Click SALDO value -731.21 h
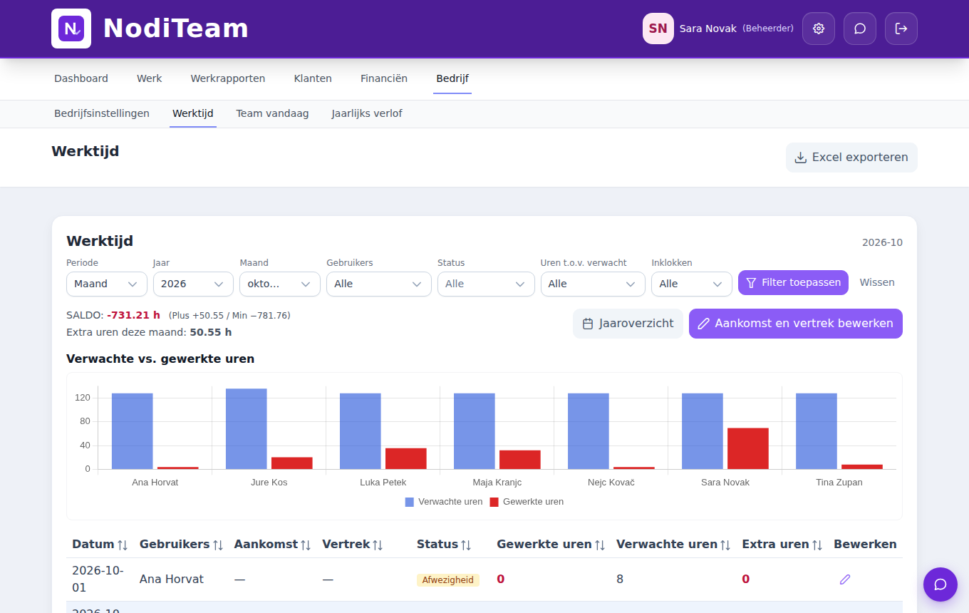The width and height of the screenshot is (969, 613). [x=134, y=315]
